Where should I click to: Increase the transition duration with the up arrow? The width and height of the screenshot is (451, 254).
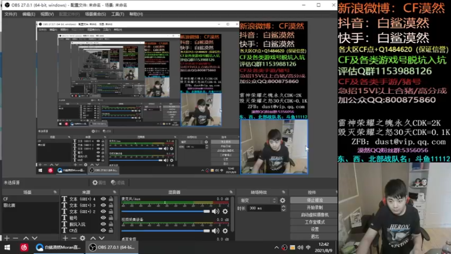tap(284, 206)
